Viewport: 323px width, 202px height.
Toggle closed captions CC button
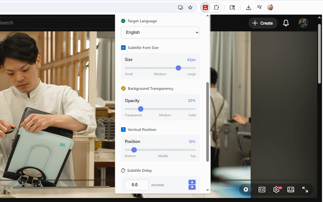coord(262,189)
